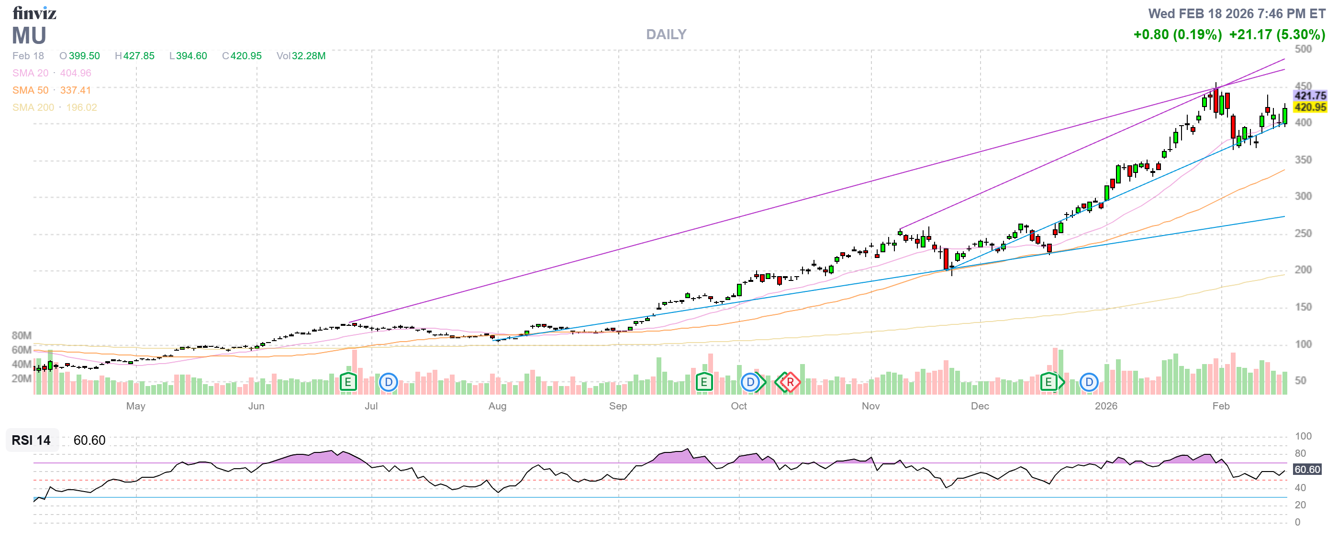
Task: Click the Vol 32.28M readout
Action: (x=301, y=56)
